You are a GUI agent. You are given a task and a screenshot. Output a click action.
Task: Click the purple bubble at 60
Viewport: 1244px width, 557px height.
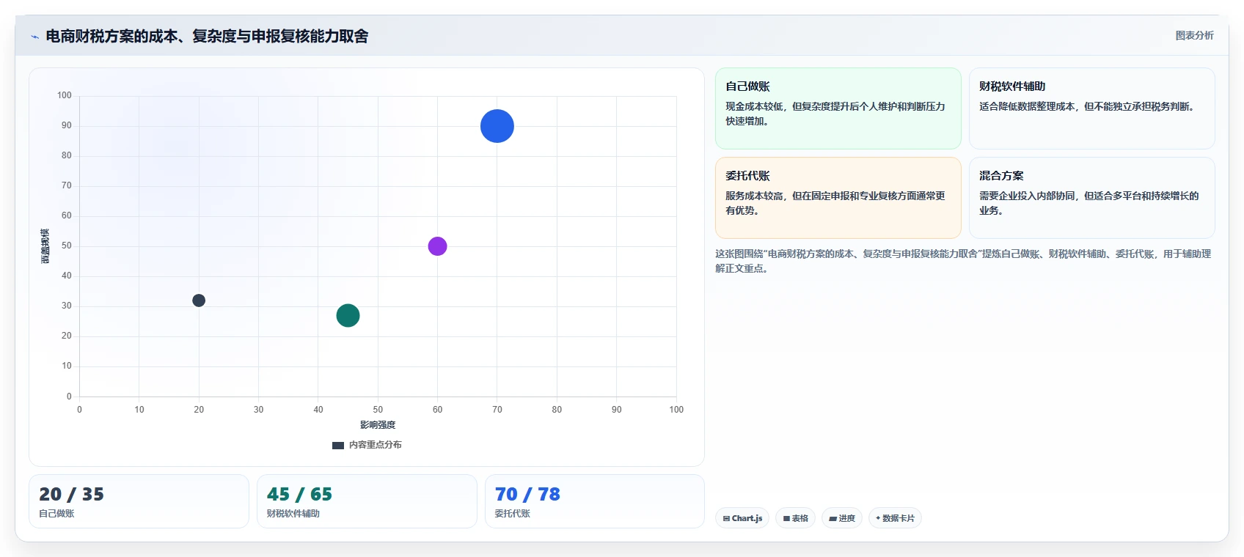pyautogui.click(x=437, y=246)
